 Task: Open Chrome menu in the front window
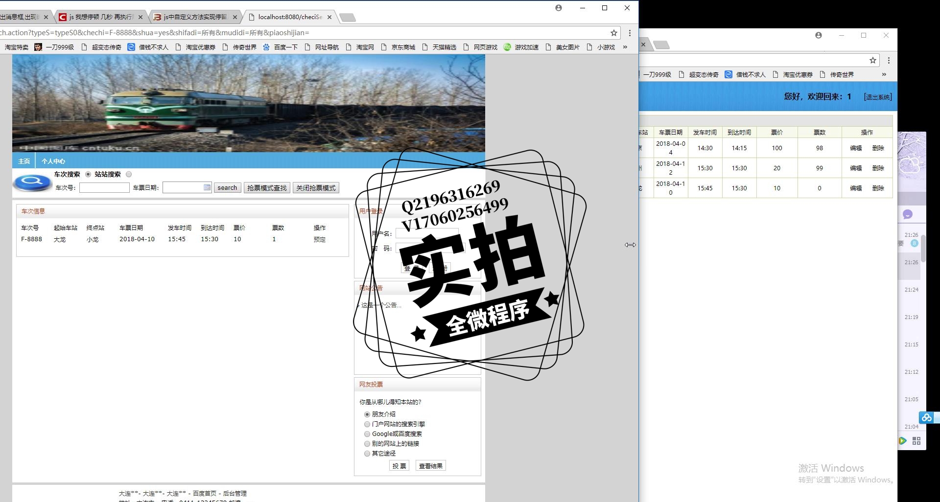coord(630,33)
